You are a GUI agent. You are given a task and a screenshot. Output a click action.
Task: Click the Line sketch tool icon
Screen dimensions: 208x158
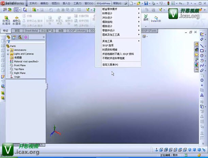202,46
